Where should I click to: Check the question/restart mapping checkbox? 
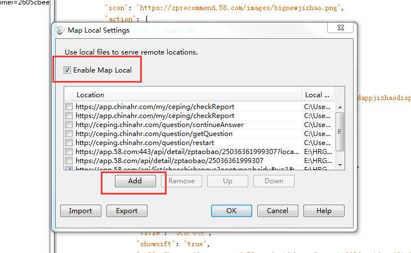tap(69, 143)
